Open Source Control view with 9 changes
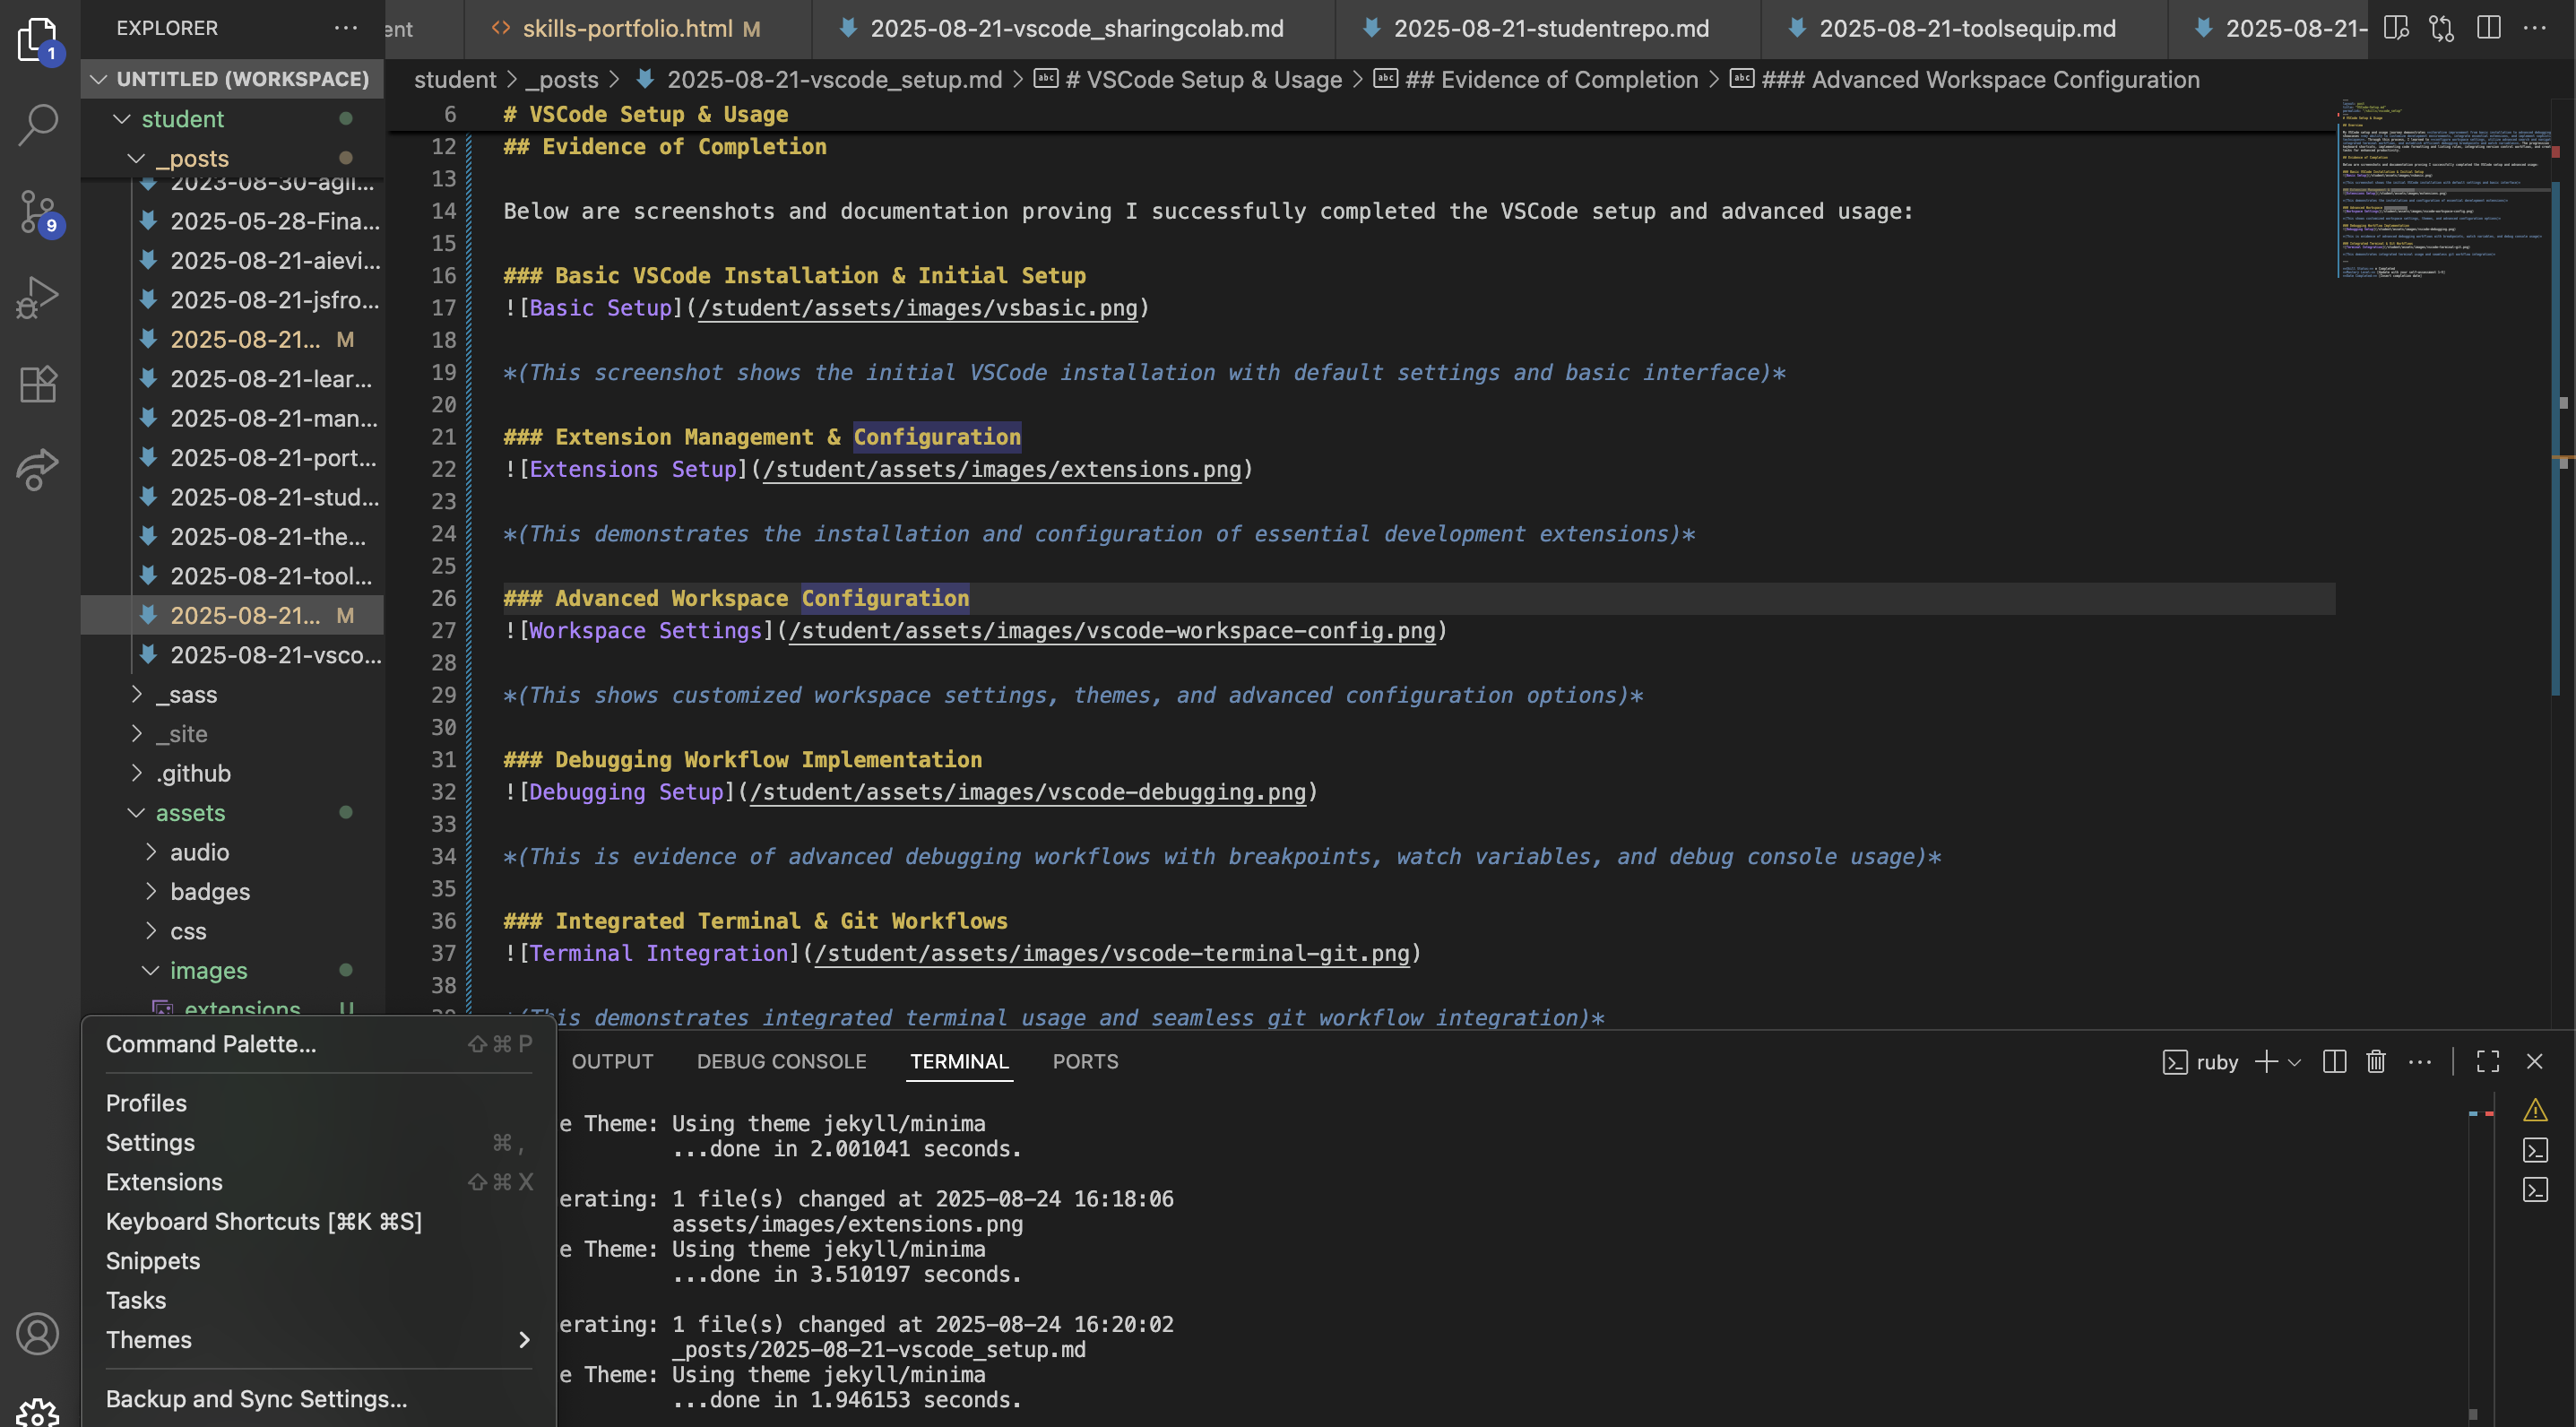This screenshot has width=2576, height=1427. coord(38,212)
